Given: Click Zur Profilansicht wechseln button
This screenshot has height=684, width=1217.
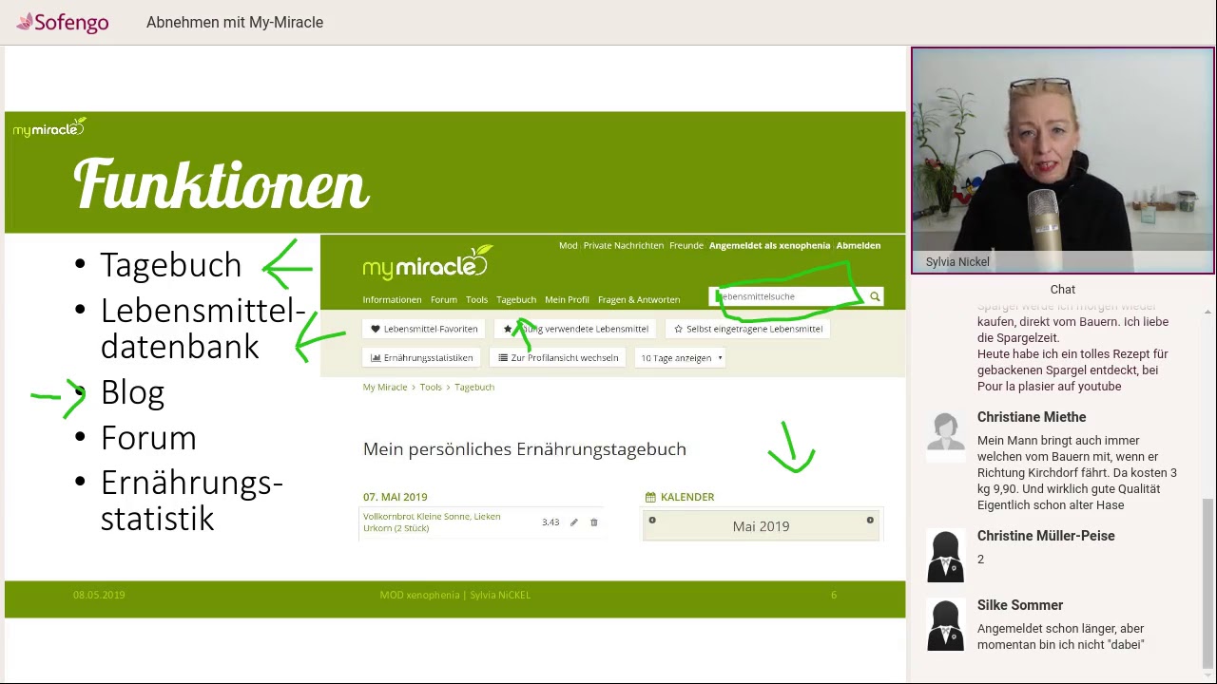Looking at the screenshot, I should click(x=559, y=358).
